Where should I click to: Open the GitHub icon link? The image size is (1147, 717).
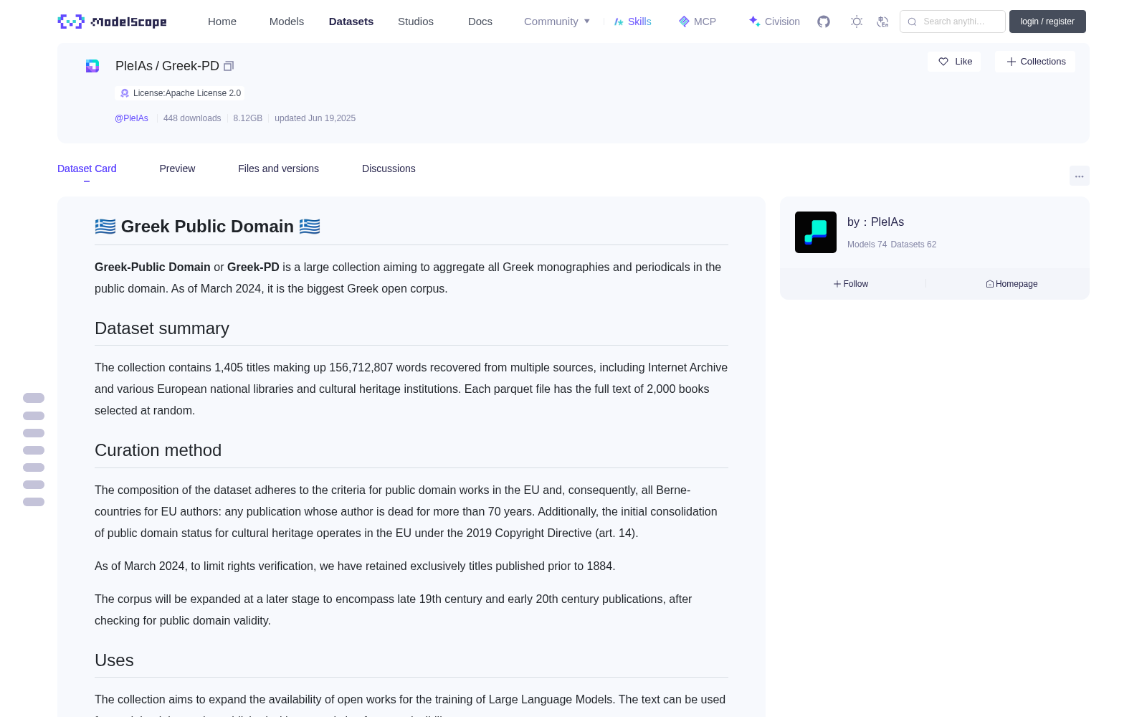click(x=824, y=22)
